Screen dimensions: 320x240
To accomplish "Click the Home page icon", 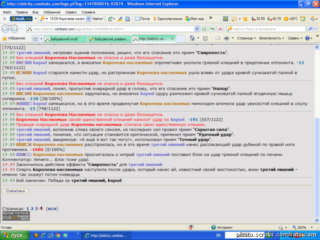I will (192, 38).
